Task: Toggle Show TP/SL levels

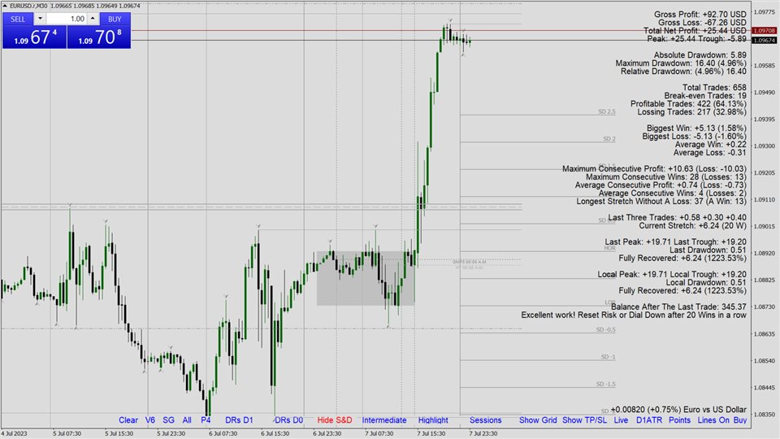Action: point(584,420)
